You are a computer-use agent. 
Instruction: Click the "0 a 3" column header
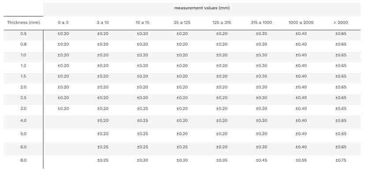click(63, 22)
